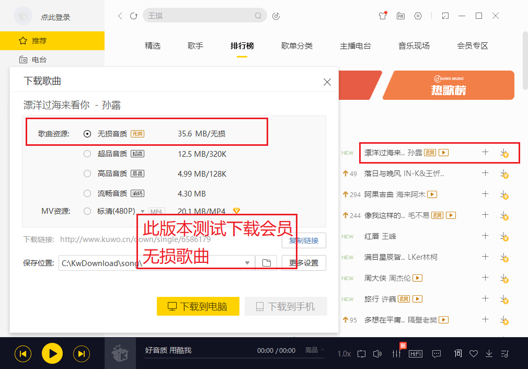Select 超品音质 320K radio option
528x369 pixels.
tap(87, 154)
